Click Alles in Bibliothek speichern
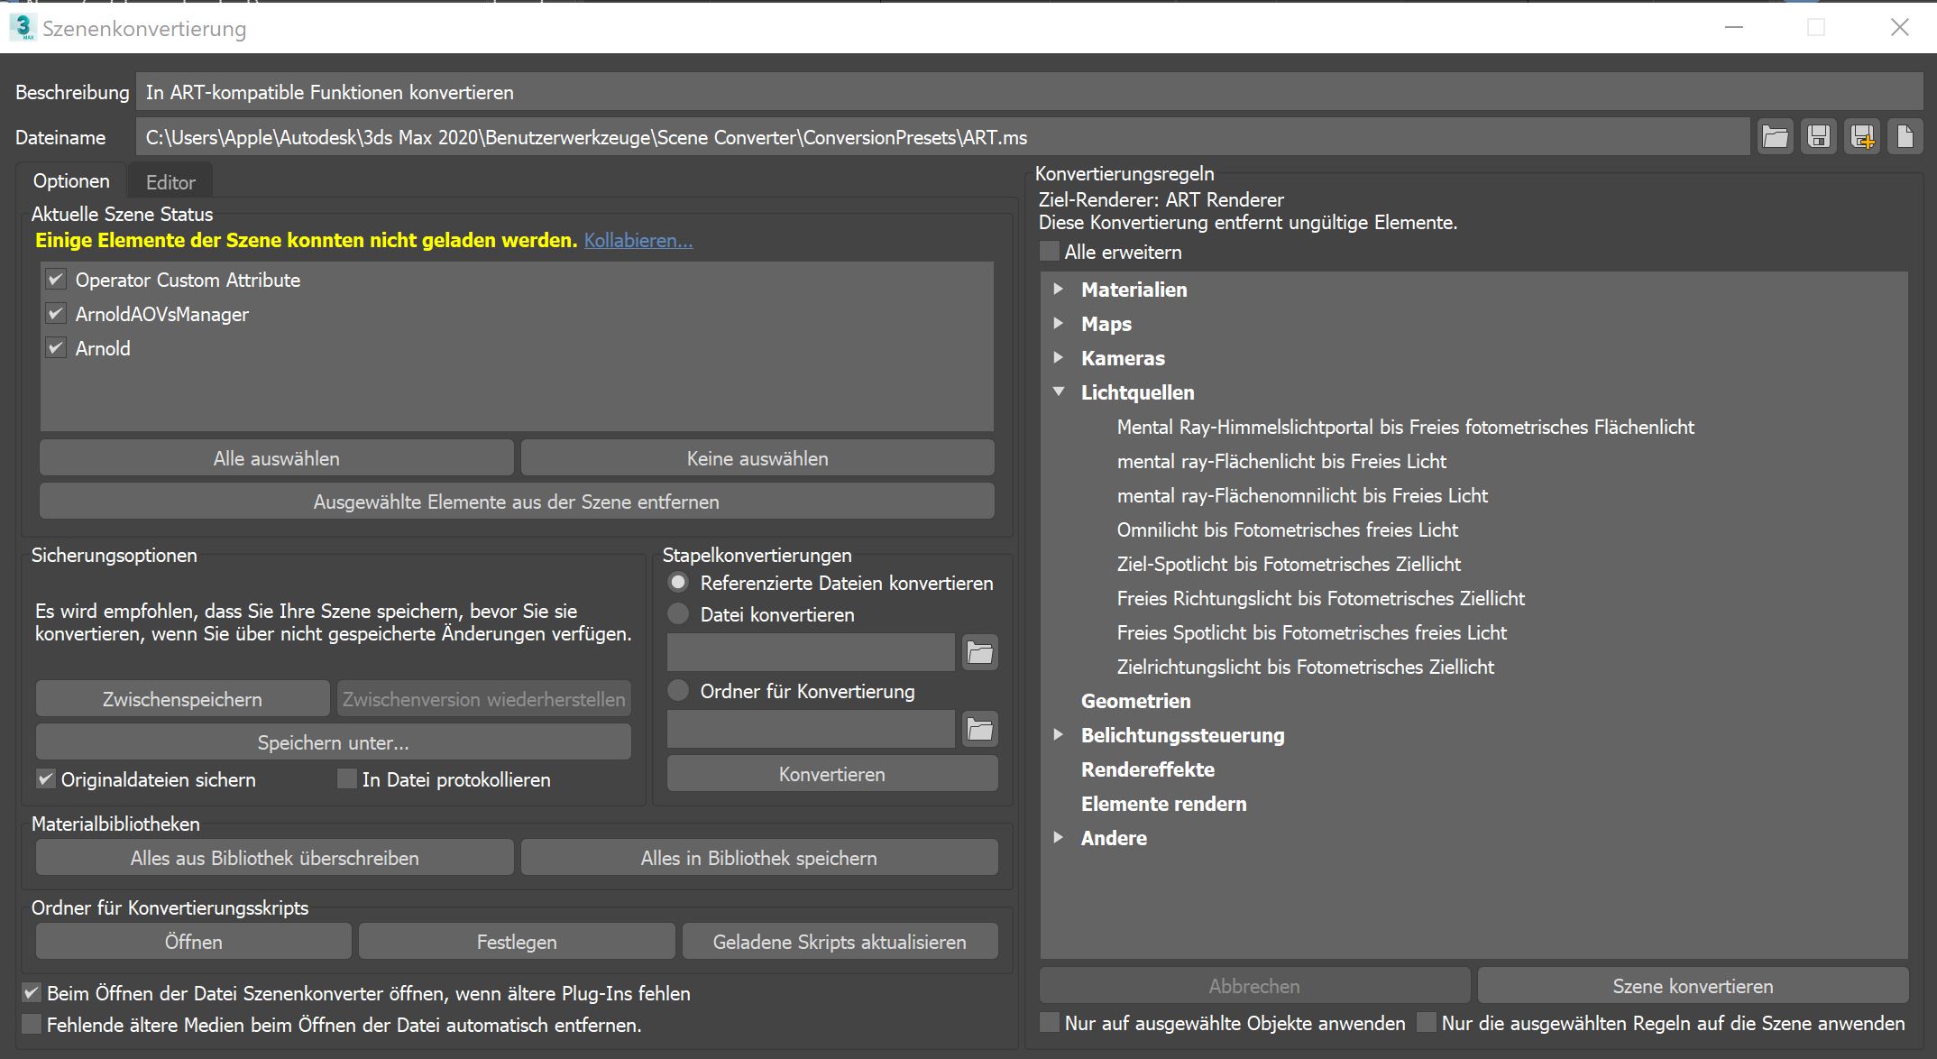Image resolution: width=1937 pixels, height=1059 pixels. 759,858
